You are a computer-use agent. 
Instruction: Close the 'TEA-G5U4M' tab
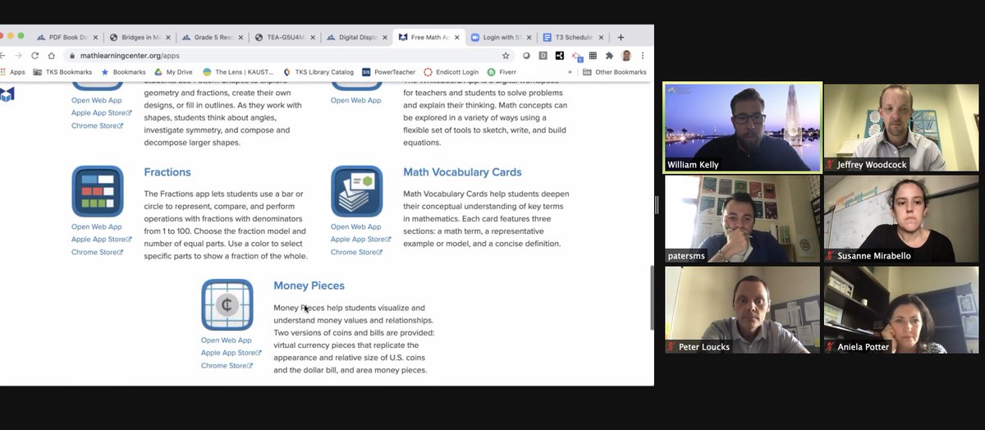[x=312, y=37]
